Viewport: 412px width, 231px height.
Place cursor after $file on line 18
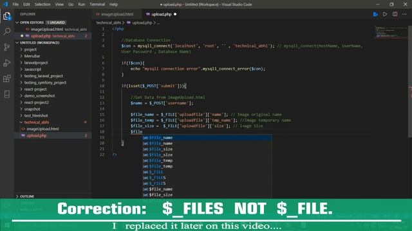142,132
